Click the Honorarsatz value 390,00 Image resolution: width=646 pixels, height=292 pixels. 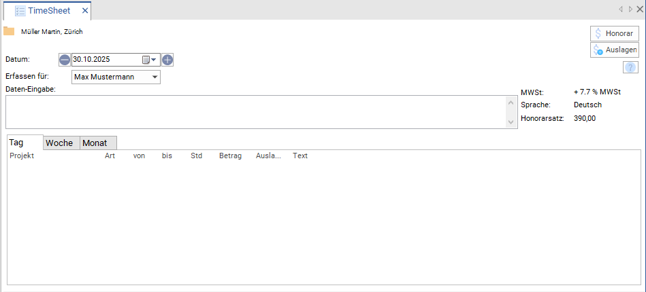pyautogui.click(x=585, y=118)
